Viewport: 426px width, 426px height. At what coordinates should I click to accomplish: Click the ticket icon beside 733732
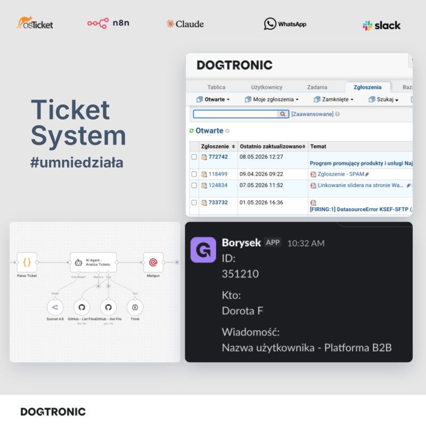point(204,203)
